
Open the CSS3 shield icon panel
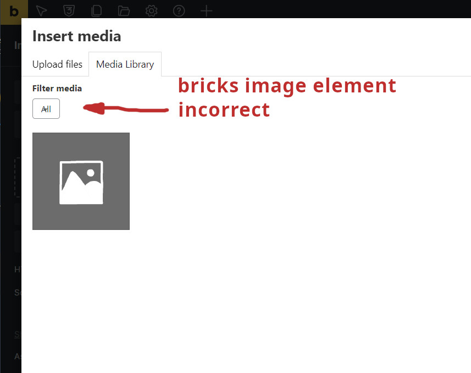pos(69,11)
